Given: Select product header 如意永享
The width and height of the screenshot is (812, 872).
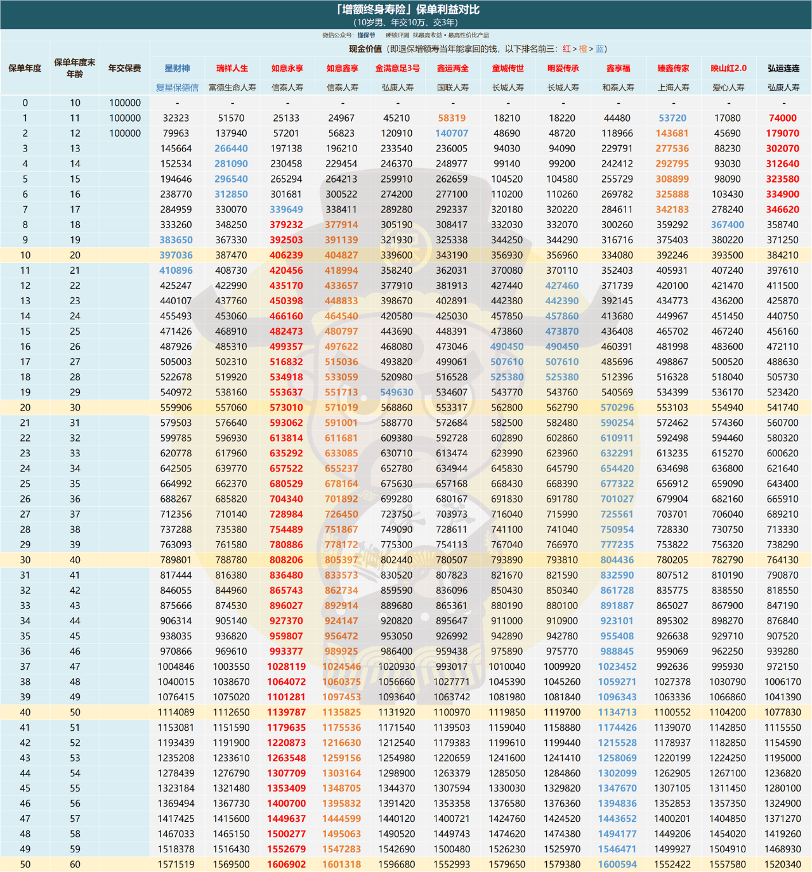Looking at the screenshot, I should (287, 68).
